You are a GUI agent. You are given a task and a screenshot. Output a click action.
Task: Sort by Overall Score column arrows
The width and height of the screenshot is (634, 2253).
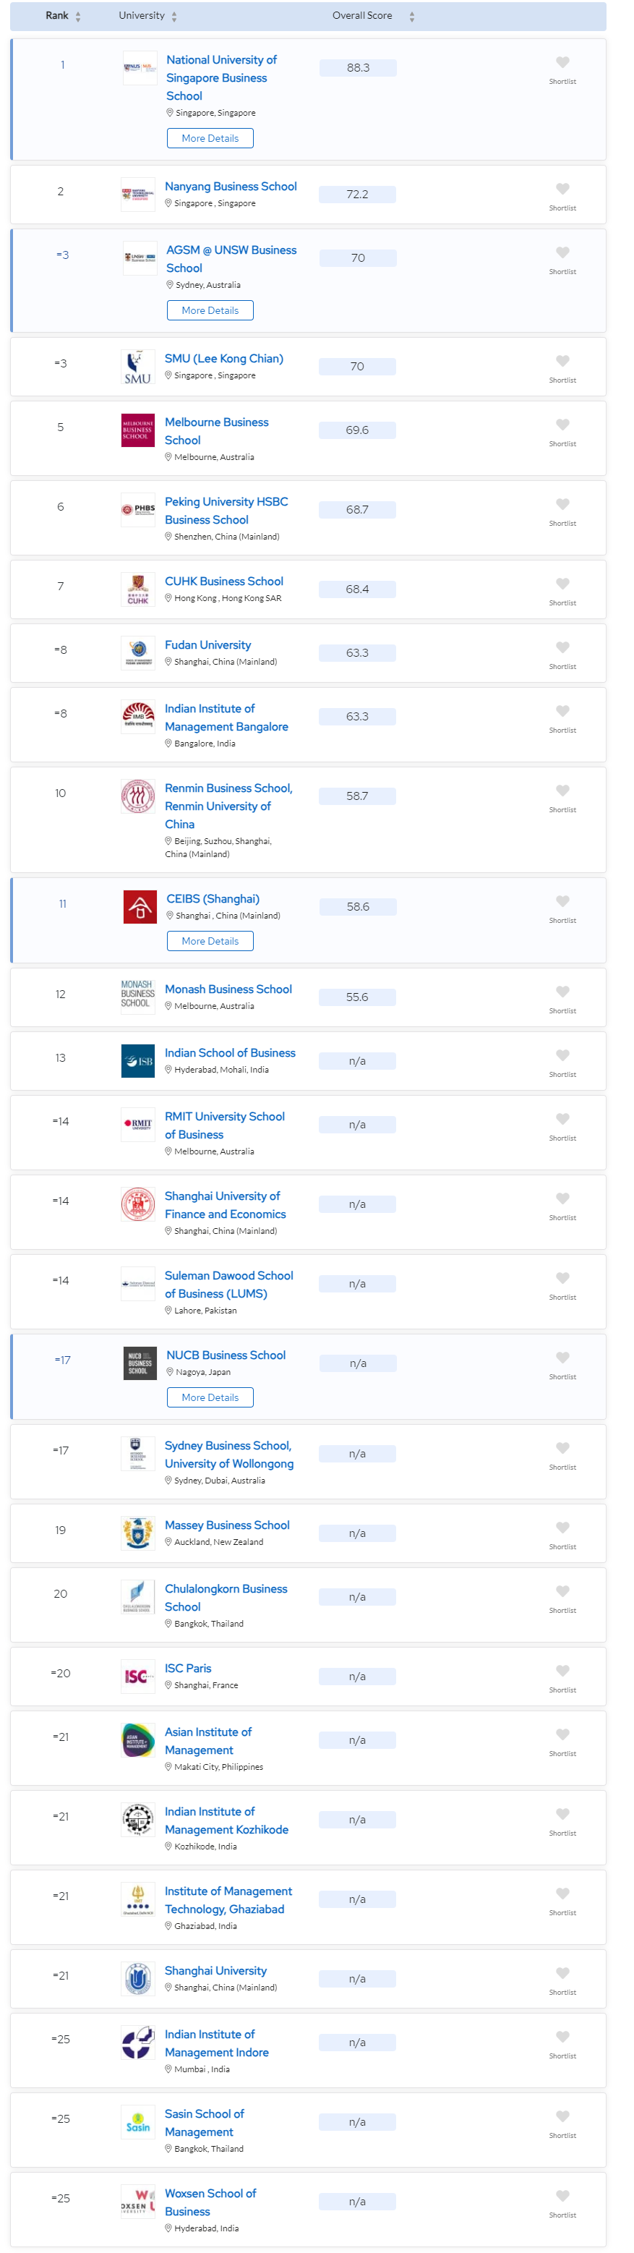pyautogui.click(x=412, y=17)
